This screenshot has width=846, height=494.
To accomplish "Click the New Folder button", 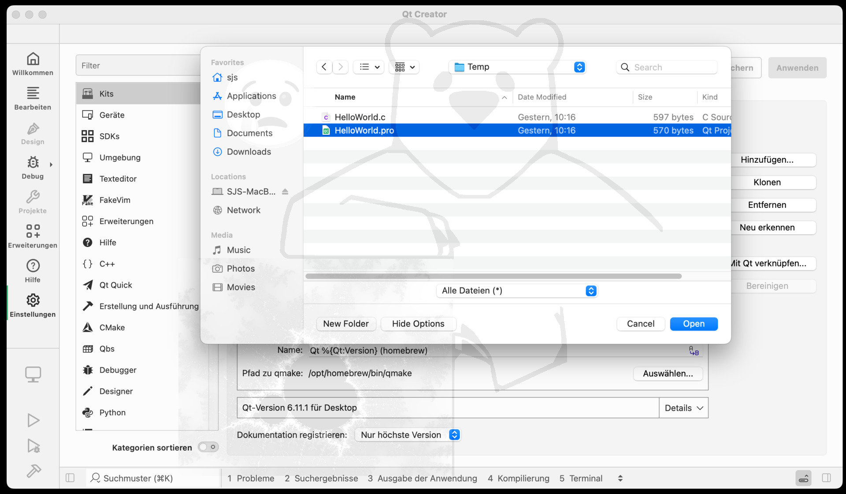I will pyautogui.click(x=346, y=324).
